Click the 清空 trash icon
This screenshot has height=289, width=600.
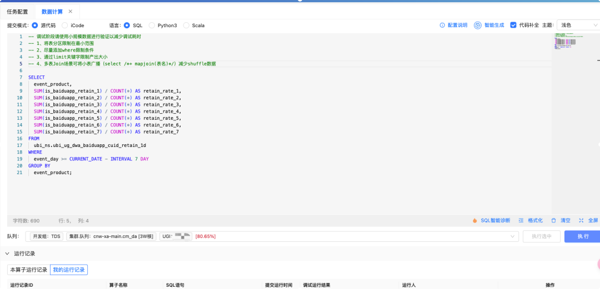553,221
